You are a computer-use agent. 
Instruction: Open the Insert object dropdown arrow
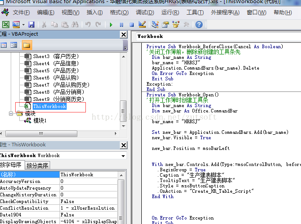pyautogui.click(x=23, y=25)
